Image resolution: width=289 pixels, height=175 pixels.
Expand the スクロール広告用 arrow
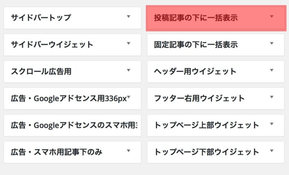click(x=129, y=70)
